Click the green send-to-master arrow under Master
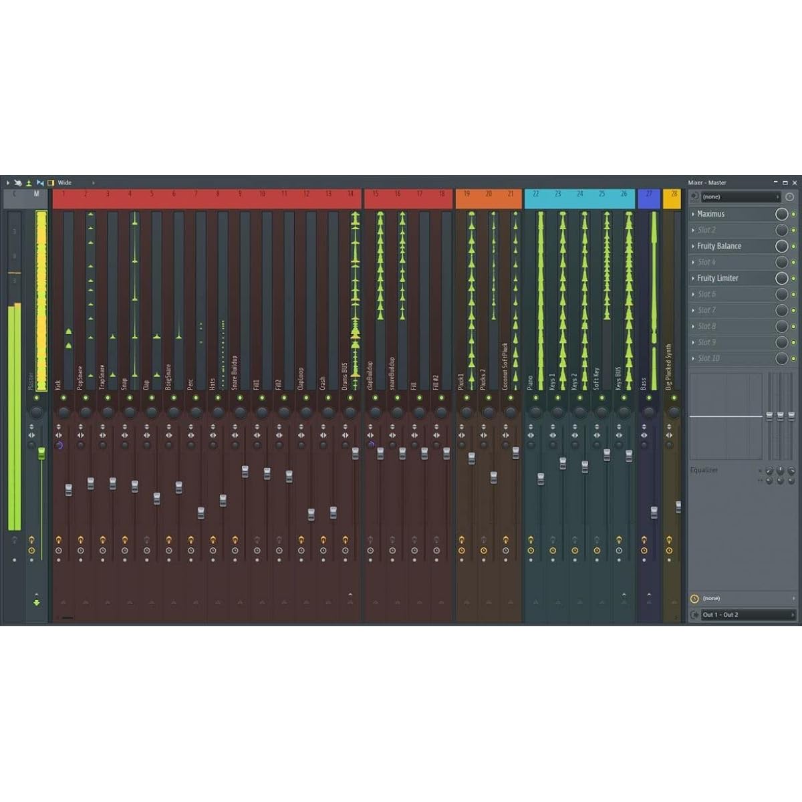The width and height of the screenshot is (802, 802). click(37, 603)
